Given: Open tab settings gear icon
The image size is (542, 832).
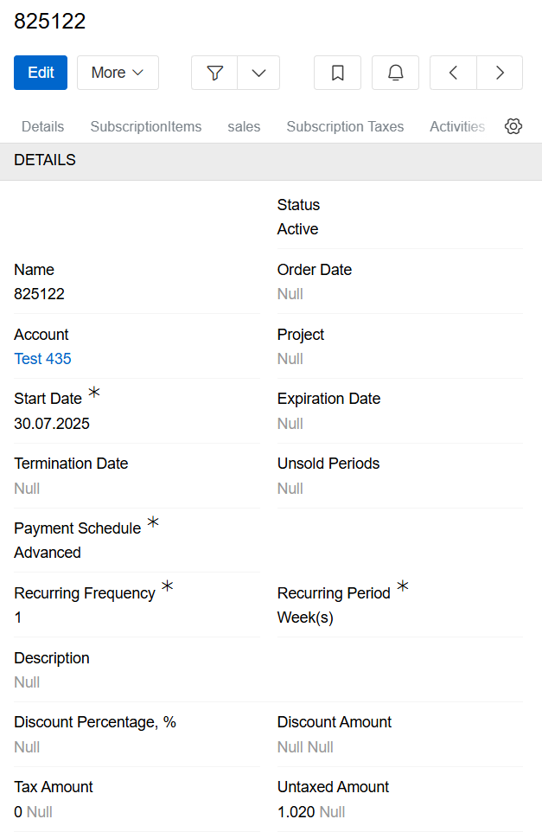Looking at the screenshot, I should pos(513,126).
